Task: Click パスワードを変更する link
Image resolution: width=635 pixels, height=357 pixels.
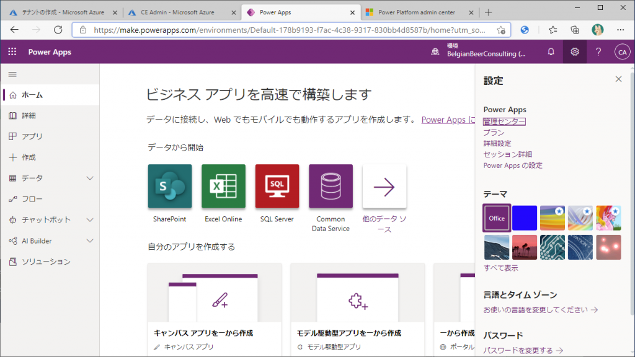Action: [x=523, y=351]
